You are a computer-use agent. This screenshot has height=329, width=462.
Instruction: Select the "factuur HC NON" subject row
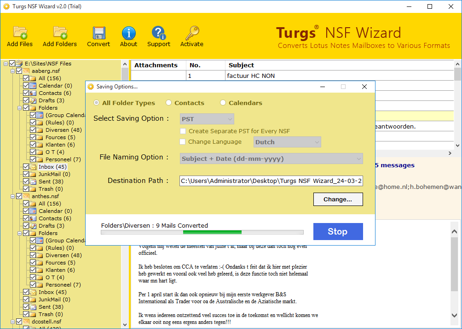coord(340,76)
